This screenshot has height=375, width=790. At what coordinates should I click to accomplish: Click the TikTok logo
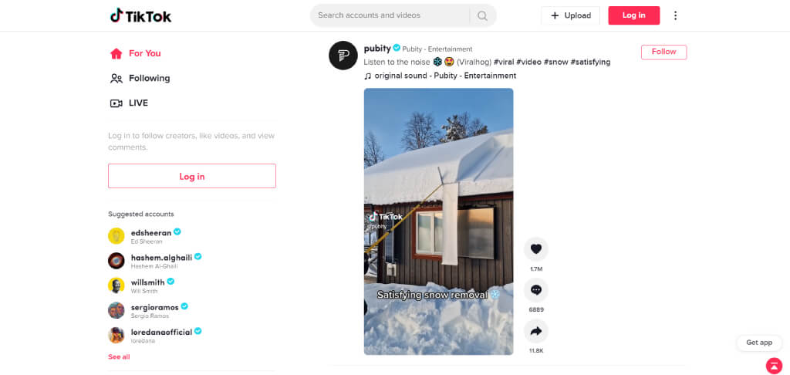click(x=140, y=15)
